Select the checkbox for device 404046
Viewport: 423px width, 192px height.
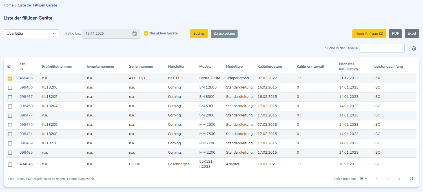10,164
